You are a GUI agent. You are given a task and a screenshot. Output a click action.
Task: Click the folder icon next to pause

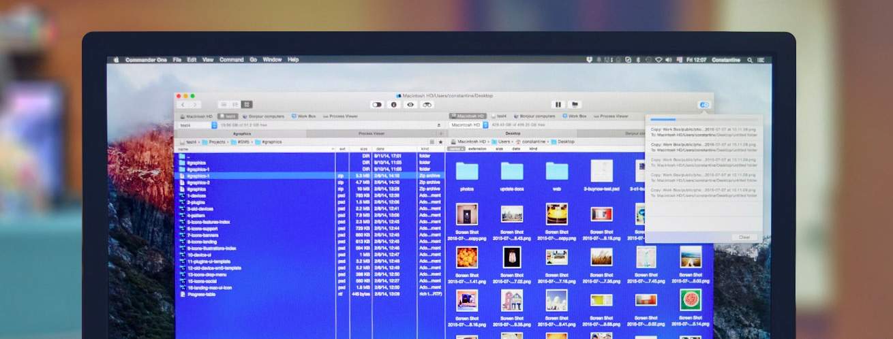coord(575,104)
